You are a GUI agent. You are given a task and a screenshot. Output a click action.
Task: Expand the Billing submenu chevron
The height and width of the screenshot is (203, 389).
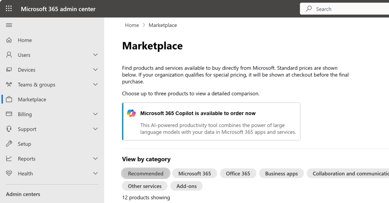point(95,114)
